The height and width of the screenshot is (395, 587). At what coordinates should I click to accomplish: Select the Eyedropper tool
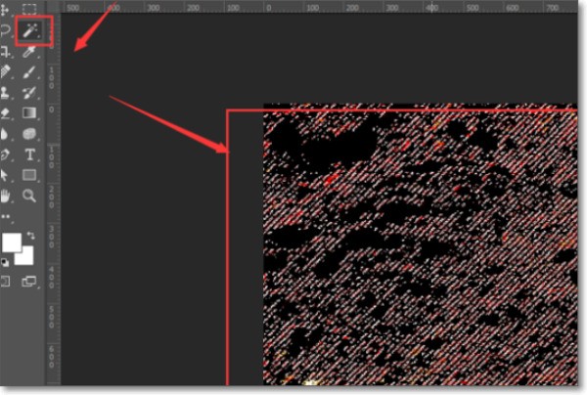29,52
